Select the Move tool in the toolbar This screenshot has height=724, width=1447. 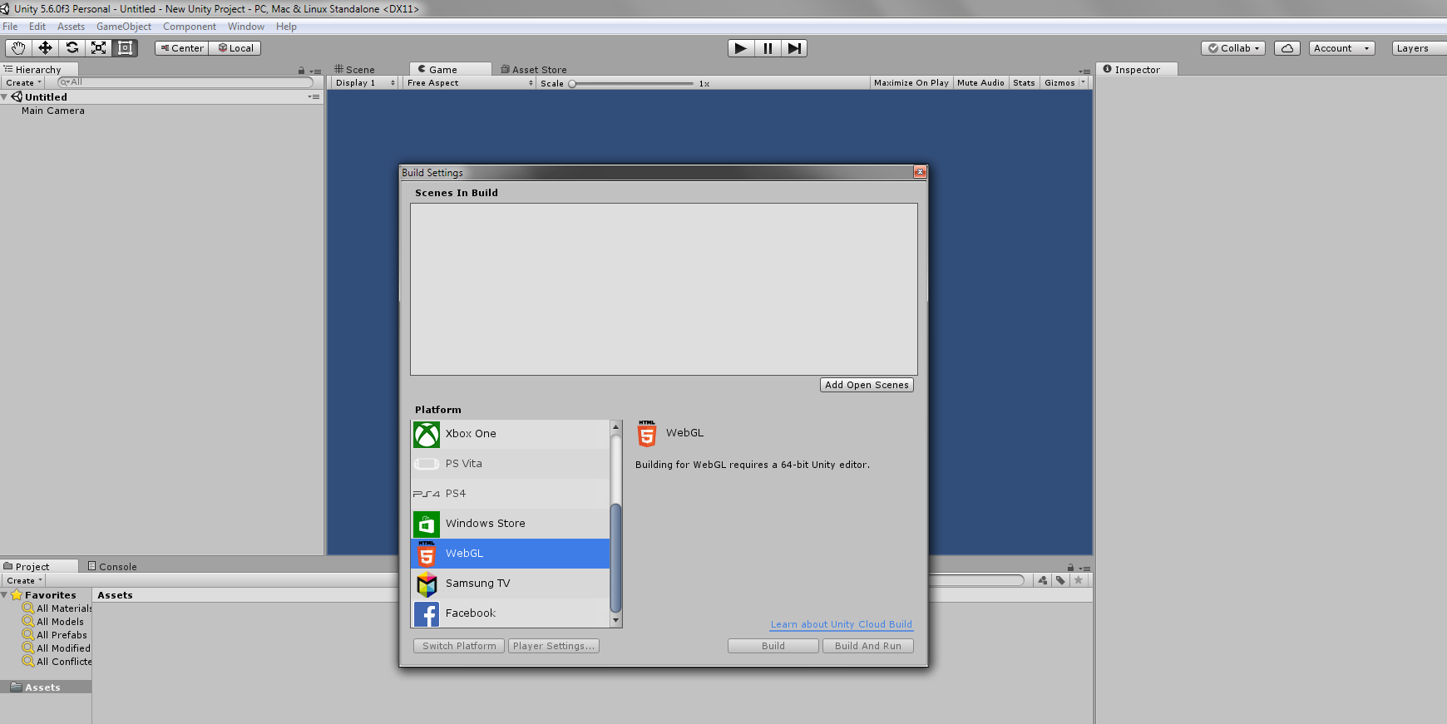[x=45, y=48]
